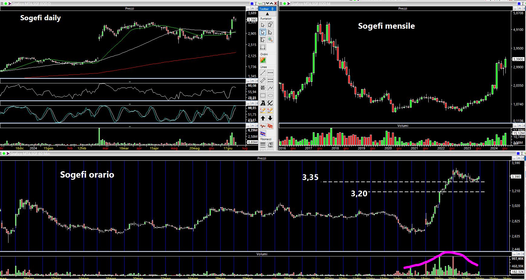Toggle the Toolbar pin icon
The image size is (526, 280).
[x=272, y=9]
